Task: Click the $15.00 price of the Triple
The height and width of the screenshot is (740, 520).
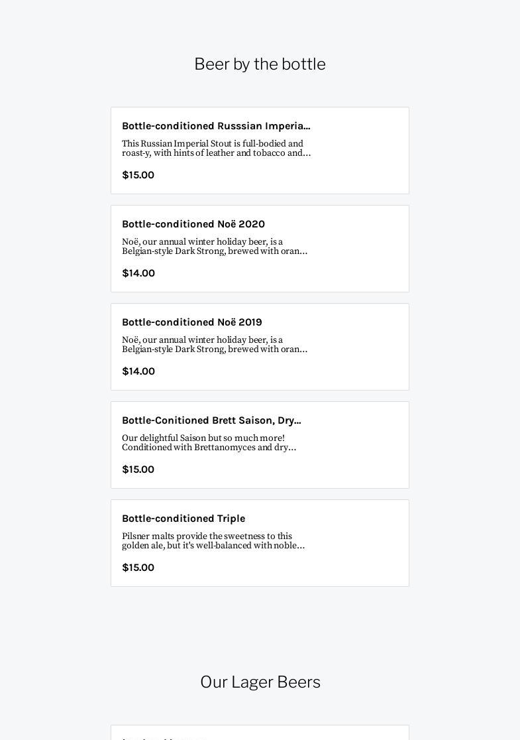Action: click(138, 568)
